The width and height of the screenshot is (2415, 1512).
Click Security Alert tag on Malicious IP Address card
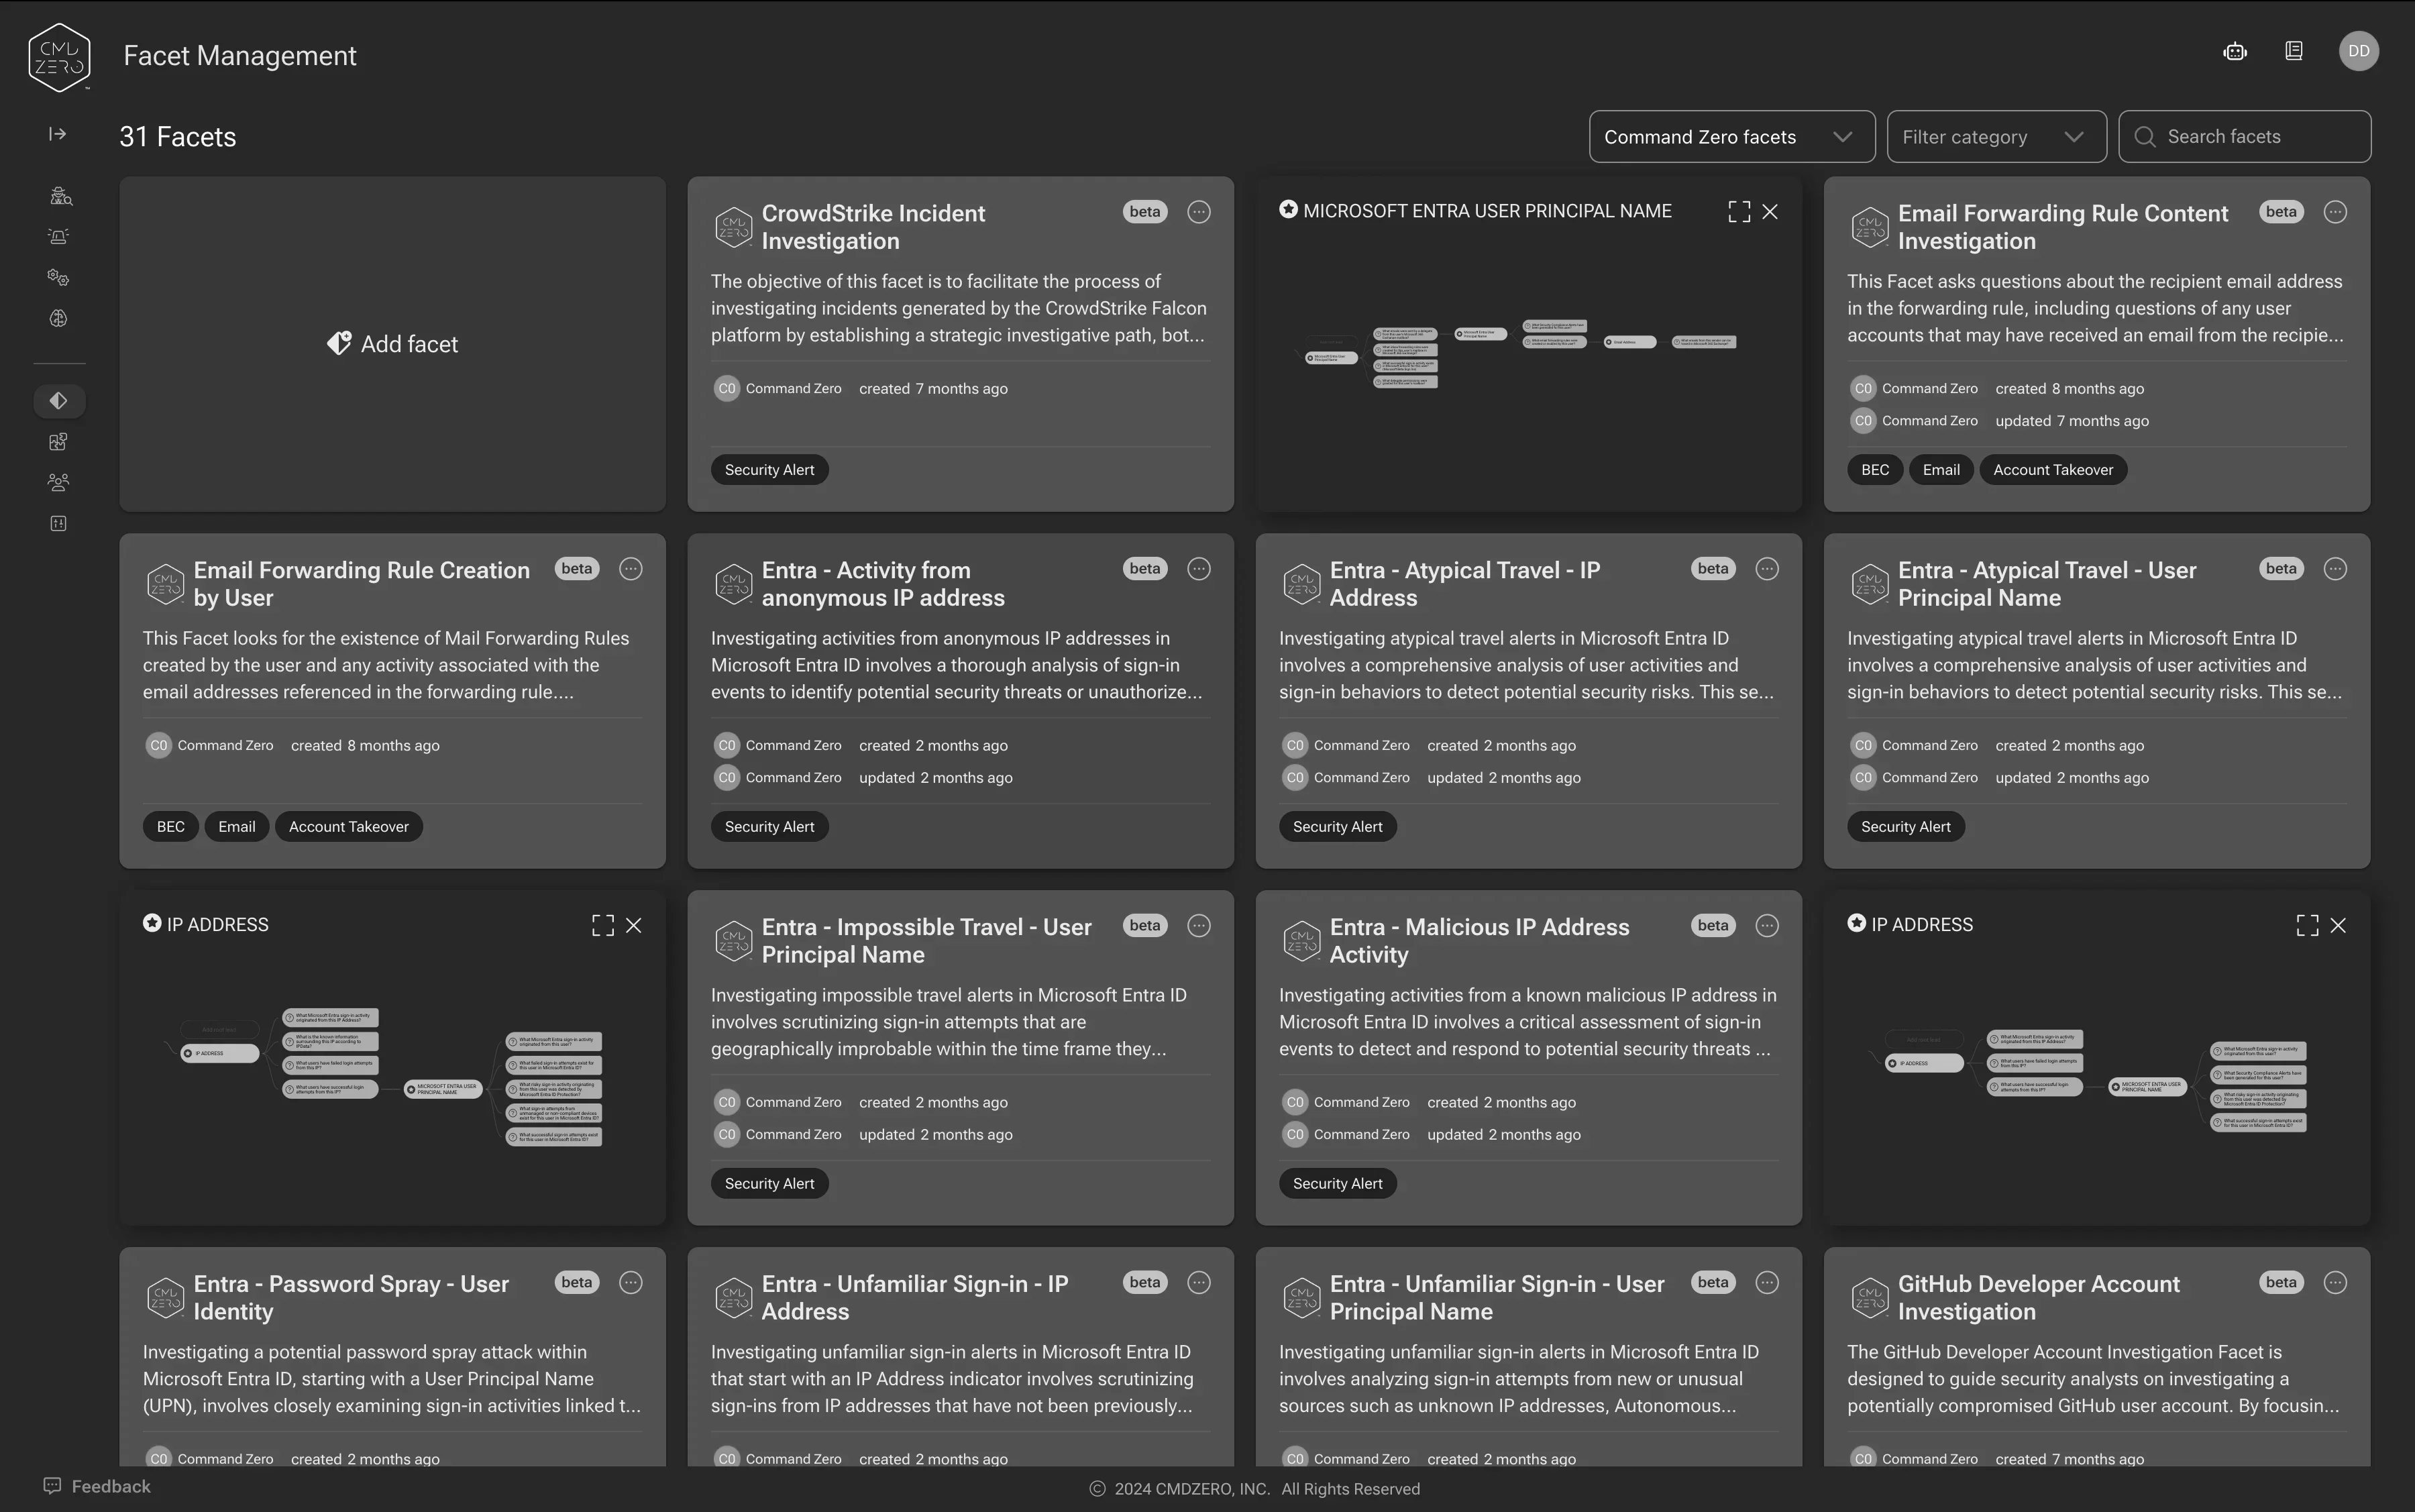coord(1337,1184)
